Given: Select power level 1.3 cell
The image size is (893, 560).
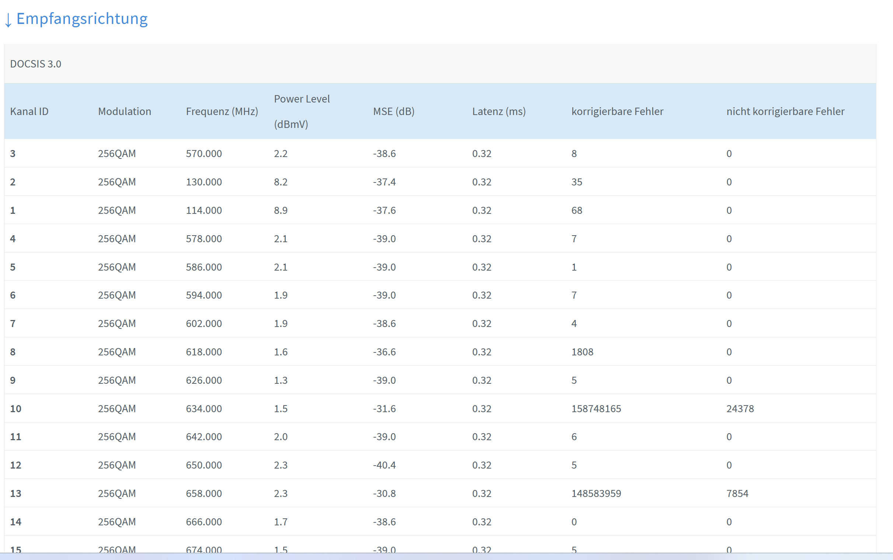Looking at the screenshot, I should coord(281,380).
